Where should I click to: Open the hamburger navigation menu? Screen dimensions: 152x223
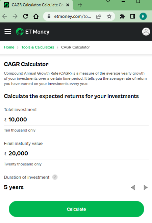(8, 31)
